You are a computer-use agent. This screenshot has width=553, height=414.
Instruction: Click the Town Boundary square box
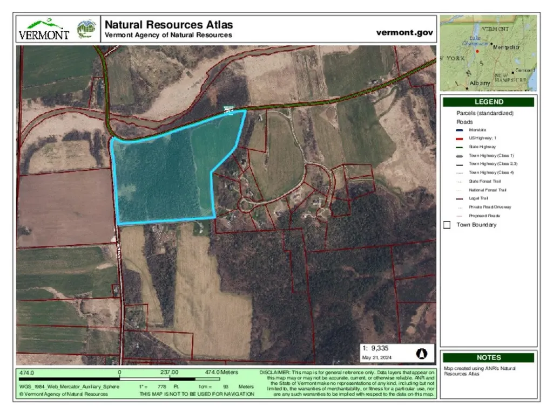click(x=447, y=225)
